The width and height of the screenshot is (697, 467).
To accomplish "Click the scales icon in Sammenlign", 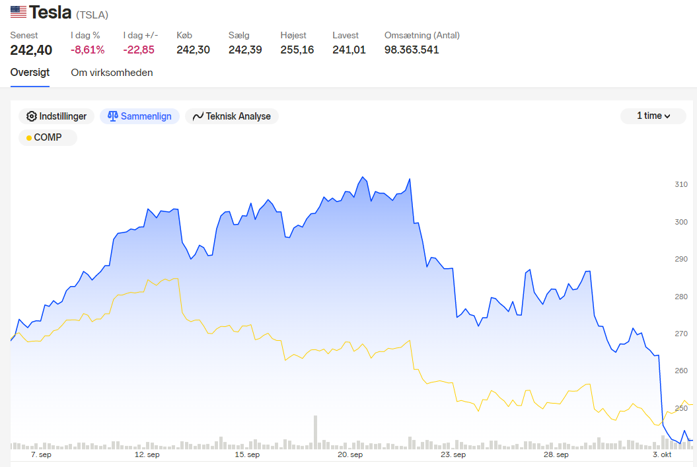I will [113, 116].
